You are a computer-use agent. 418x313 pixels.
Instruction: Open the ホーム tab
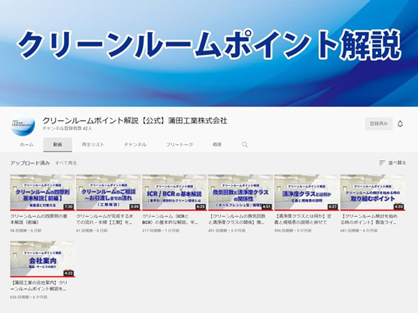click(26, 145)
